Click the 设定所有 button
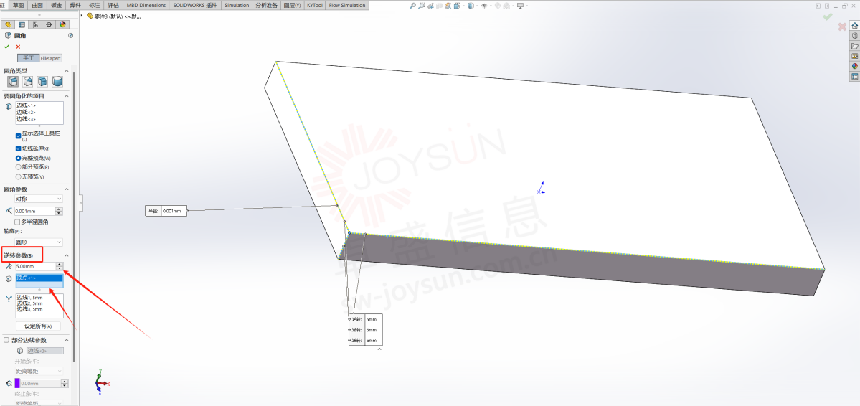This screenshot has height=406, width=860. (x=39, y=326)
